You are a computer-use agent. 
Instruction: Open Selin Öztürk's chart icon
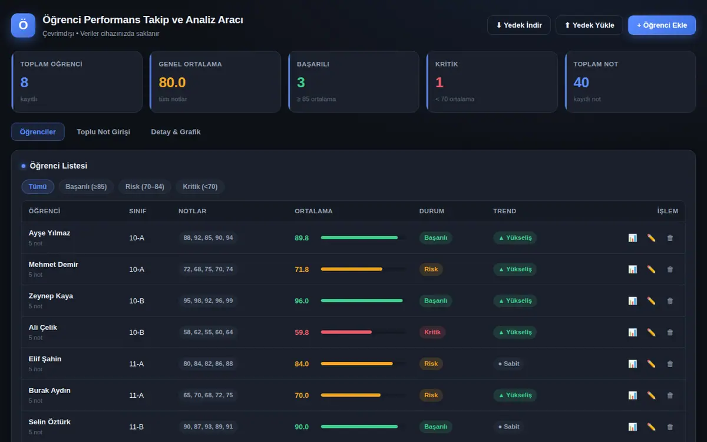[x=632, y=427]
